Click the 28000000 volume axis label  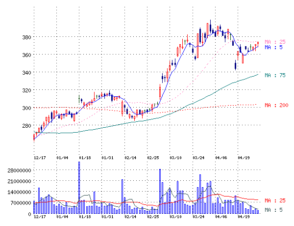[17, 170]
